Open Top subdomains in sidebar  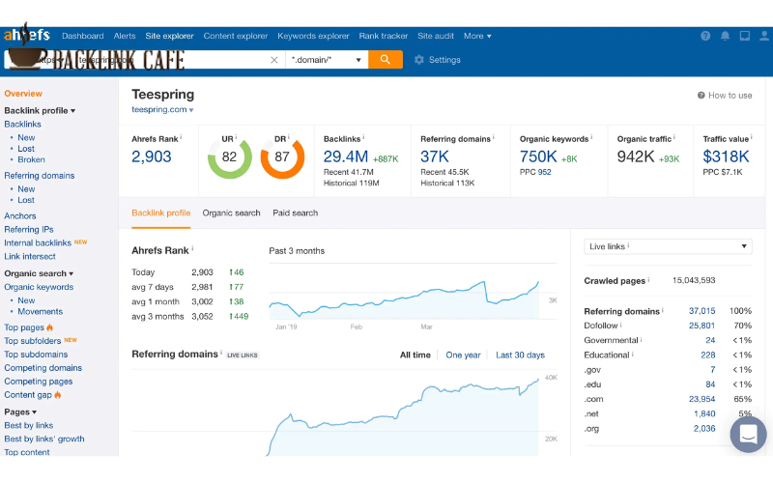click(x=36, y=355)
